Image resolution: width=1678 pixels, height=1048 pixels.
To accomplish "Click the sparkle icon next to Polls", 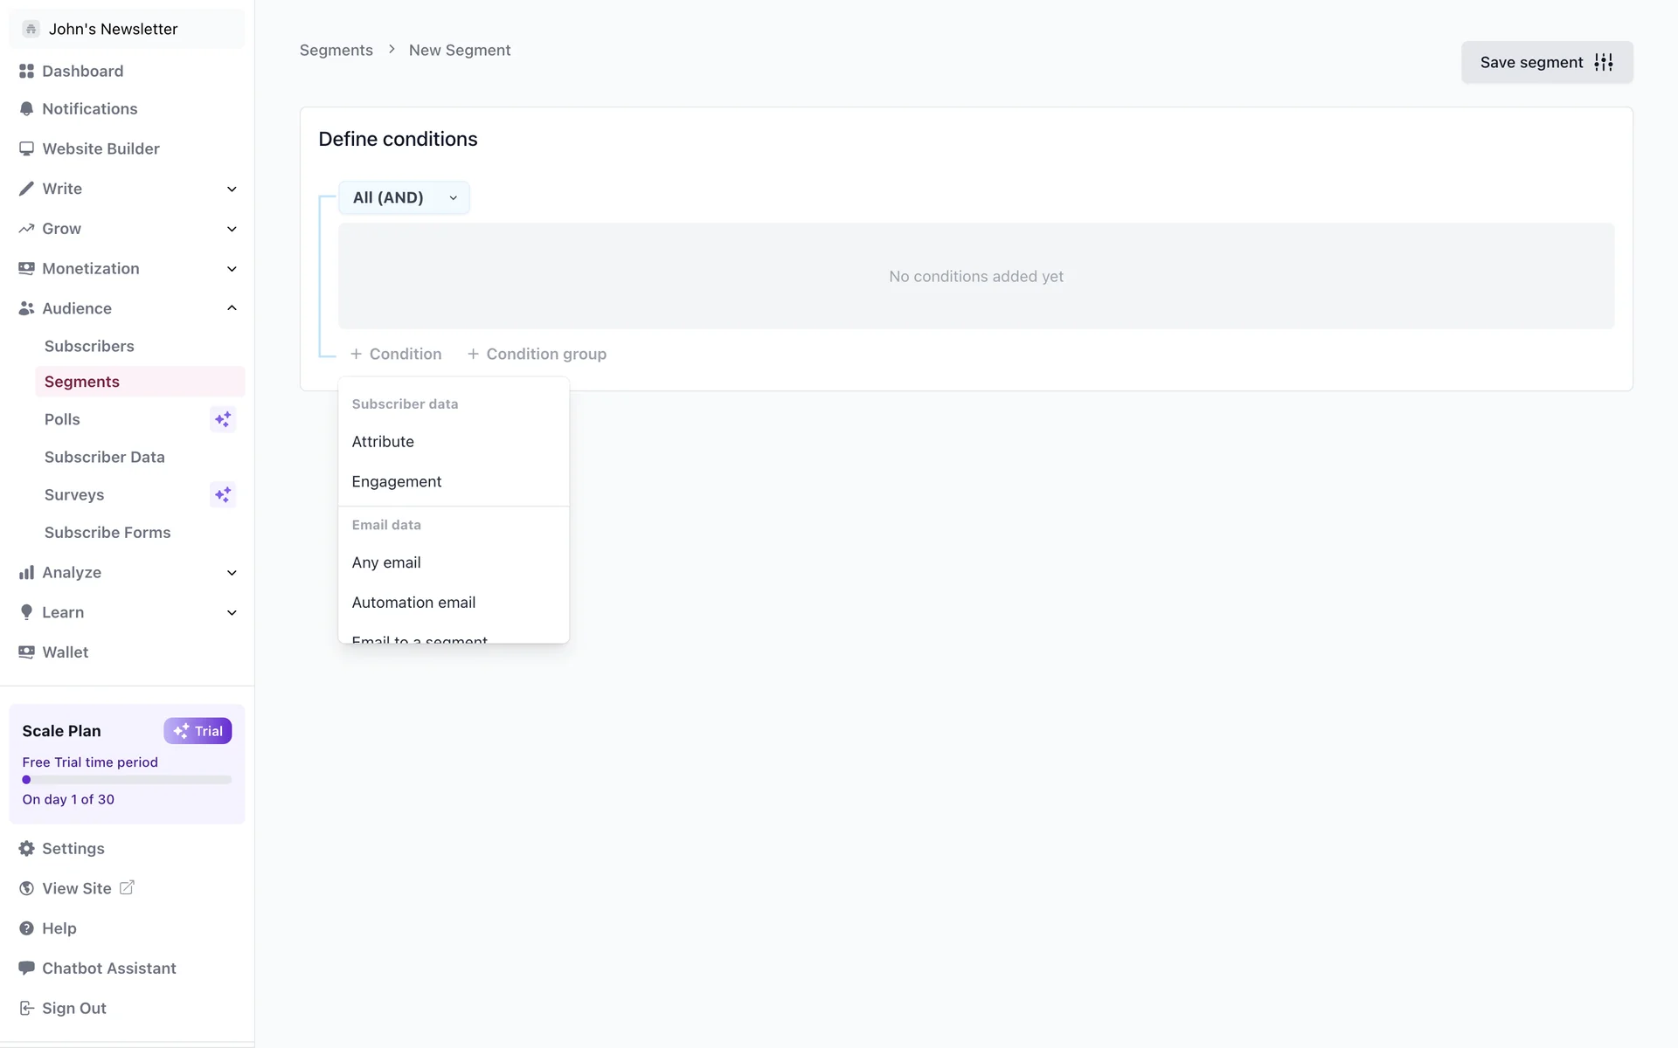I will [223, 419].
